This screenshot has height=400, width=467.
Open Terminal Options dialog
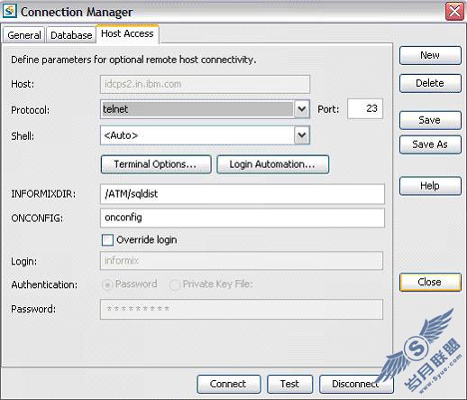point(156,164)
